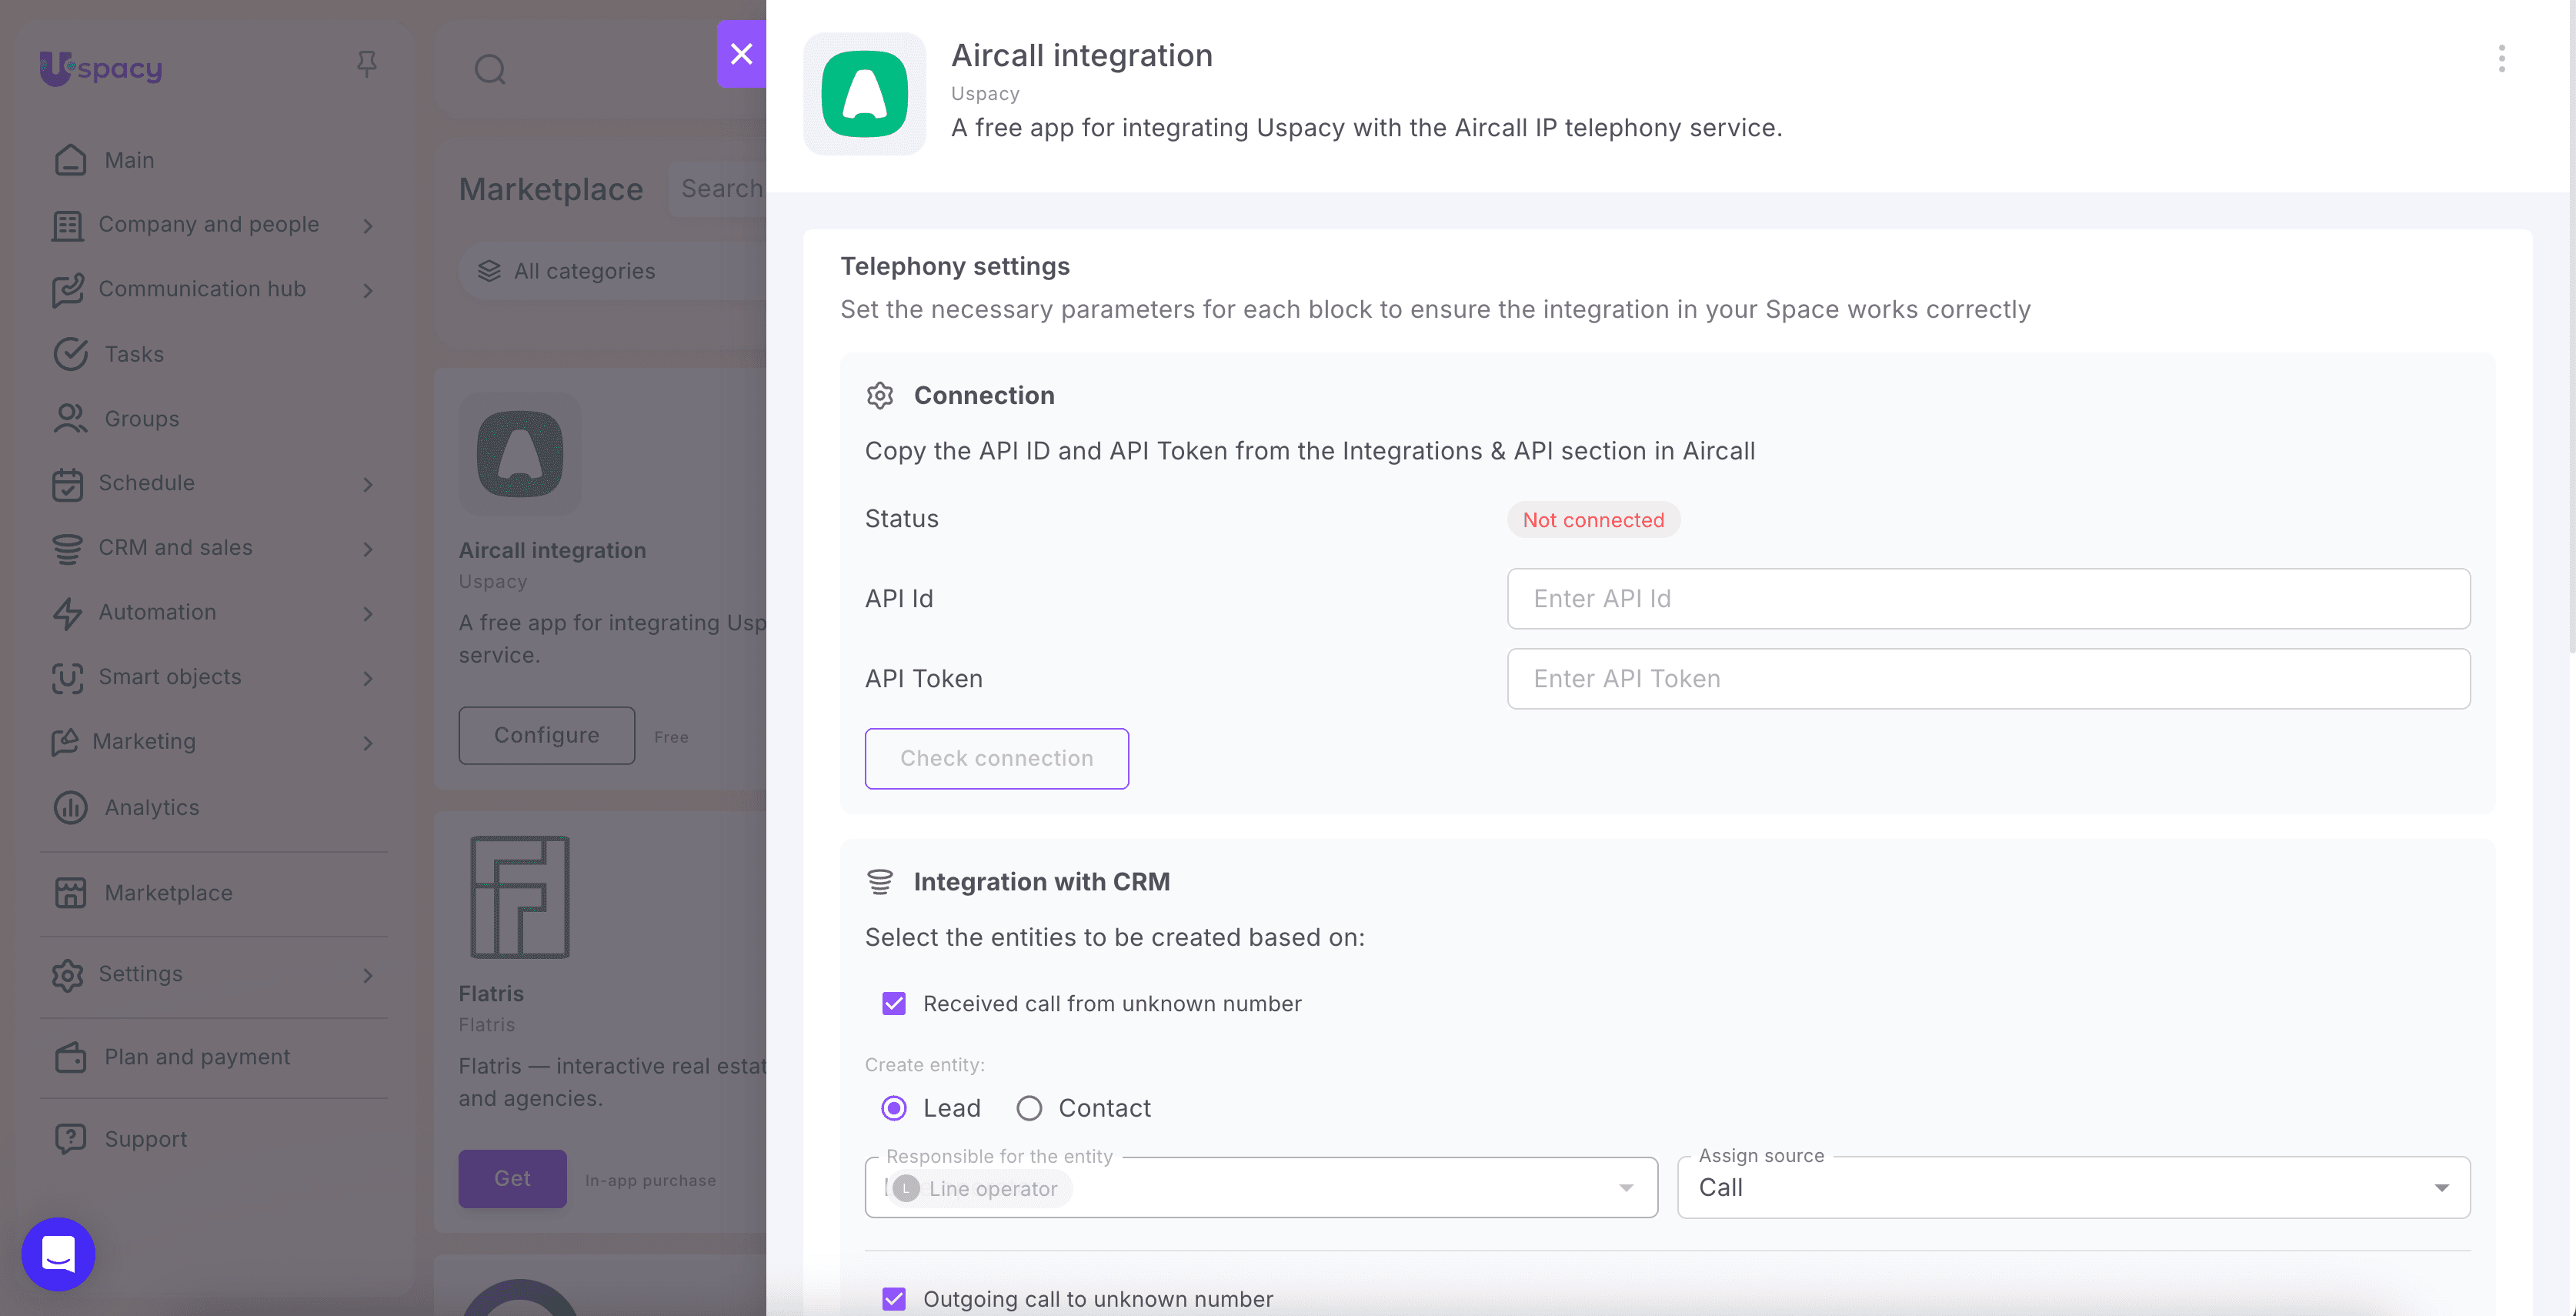2576x1316 pixels.
Task: Open the Assign source dropdown
Action: [2073, 1188]
